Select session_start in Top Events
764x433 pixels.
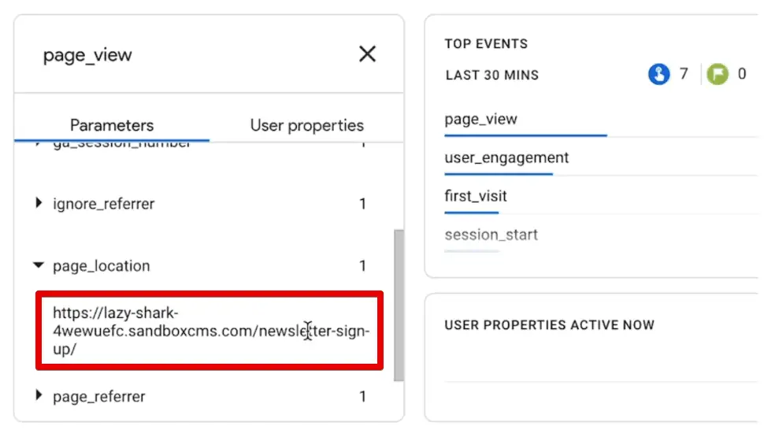pyautogui.click(x=491, y=235)
